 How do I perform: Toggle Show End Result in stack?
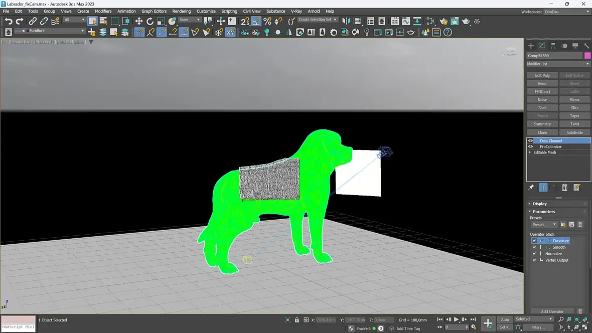point(543,187)
